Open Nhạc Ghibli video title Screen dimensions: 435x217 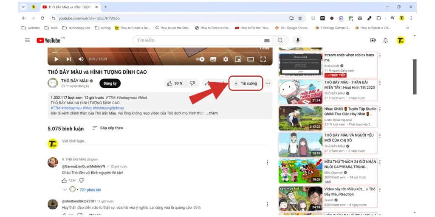click(350, 111)
